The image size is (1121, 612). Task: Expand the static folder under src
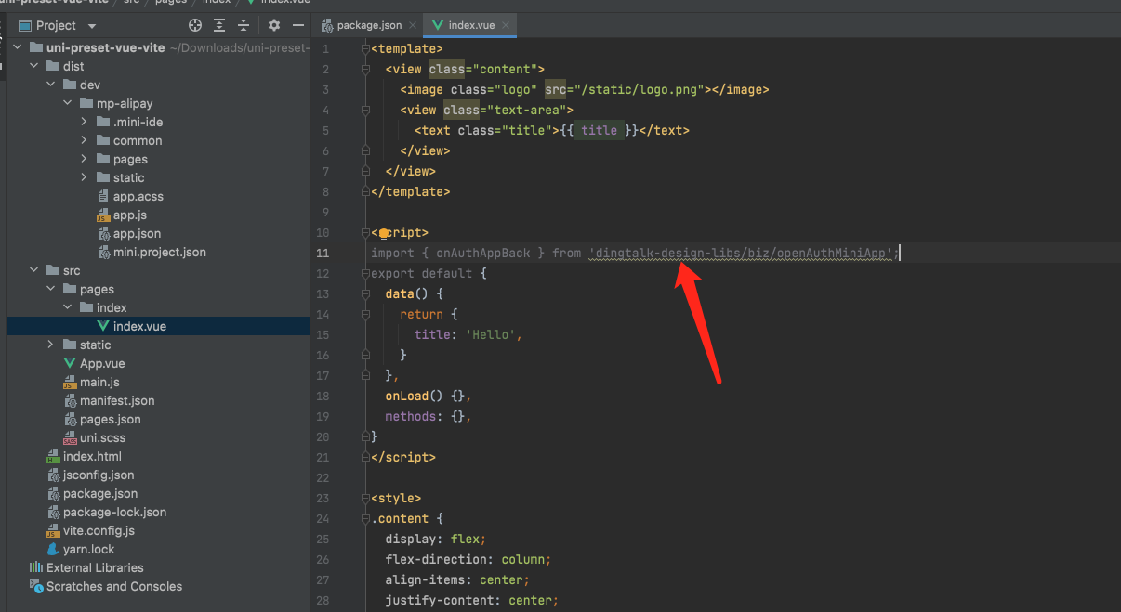[x=50, y=345]
